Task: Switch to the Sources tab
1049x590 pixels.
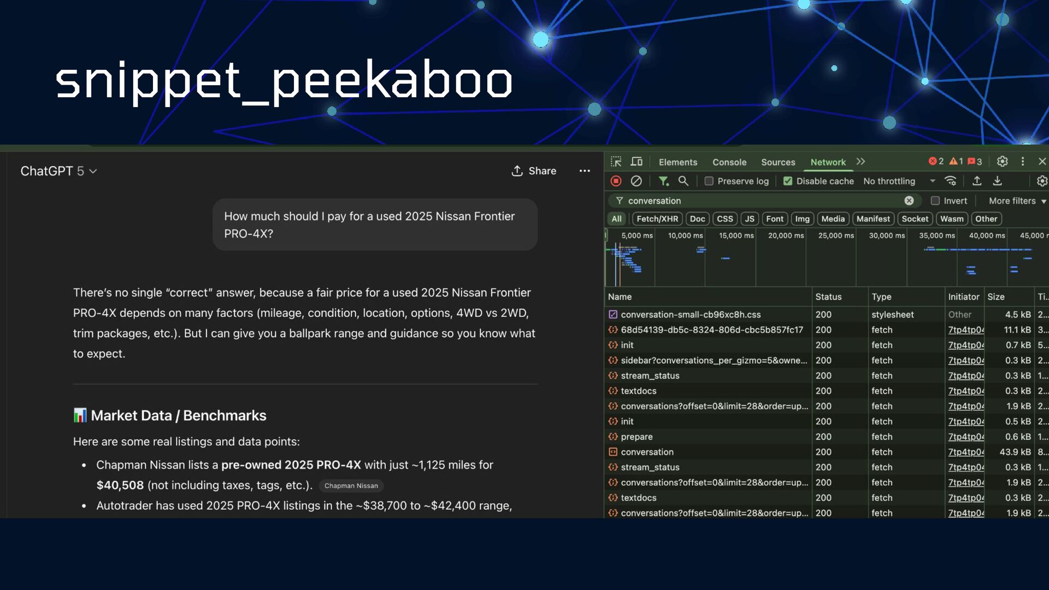Action: tap(778, 162)
